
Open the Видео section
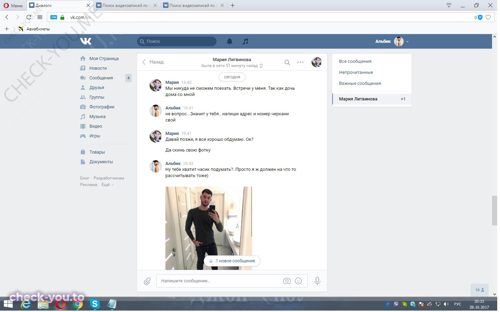pos(96,126)
